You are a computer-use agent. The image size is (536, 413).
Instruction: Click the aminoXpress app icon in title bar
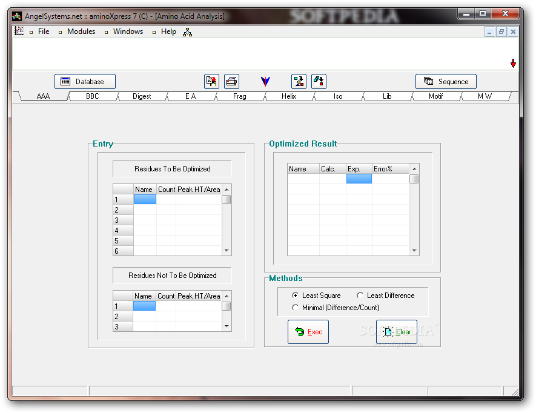[x=16, y=16]
